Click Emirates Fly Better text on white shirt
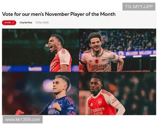Screen dimensions: 158x126 click(98, 67)
